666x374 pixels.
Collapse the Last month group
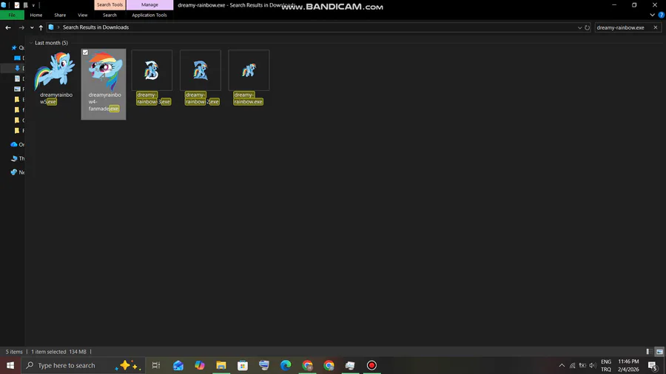point(31,43)
